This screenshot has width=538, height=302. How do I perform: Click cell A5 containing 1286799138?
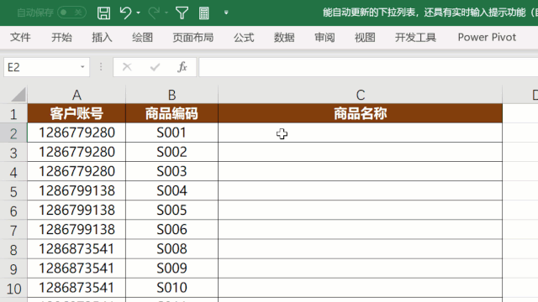pyautogui.click(x=76, y=190)
